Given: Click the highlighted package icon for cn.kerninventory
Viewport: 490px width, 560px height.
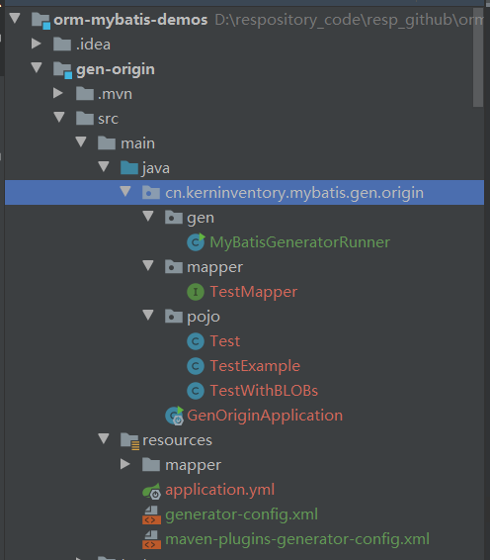Looking at the screenshot, I should [x=151, y=193].
